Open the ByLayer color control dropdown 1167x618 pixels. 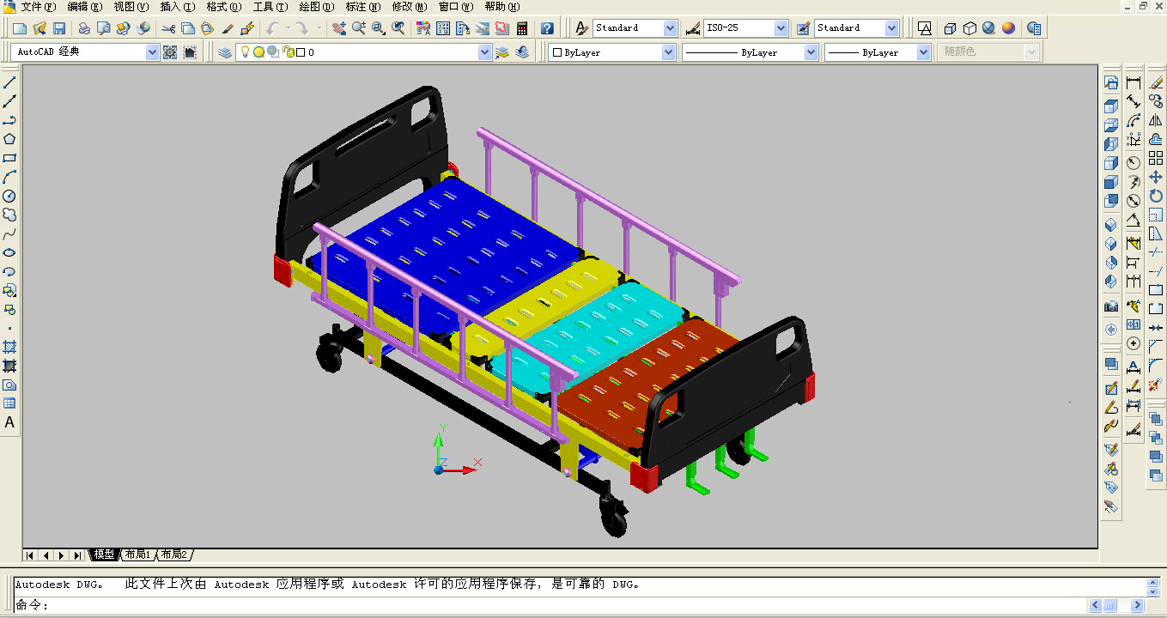pyautogui.click(x=668, y=52)
